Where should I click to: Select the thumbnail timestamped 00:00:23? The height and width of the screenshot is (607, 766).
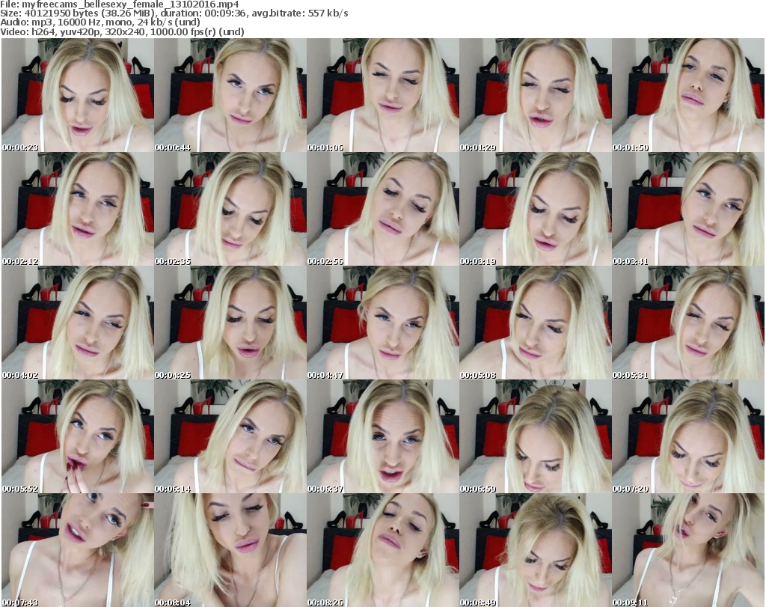[x=78, y=95]
